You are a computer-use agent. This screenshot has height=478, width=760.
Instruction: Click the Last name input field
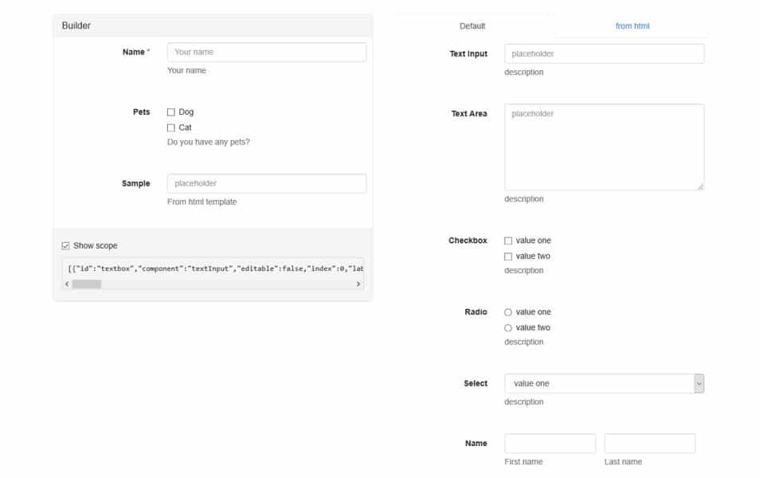[649, 442]
